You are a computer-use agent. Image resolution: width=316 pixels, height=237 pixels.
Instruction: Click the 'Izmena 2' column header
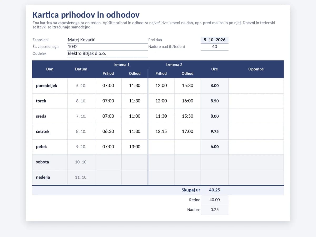pos(174,65)
